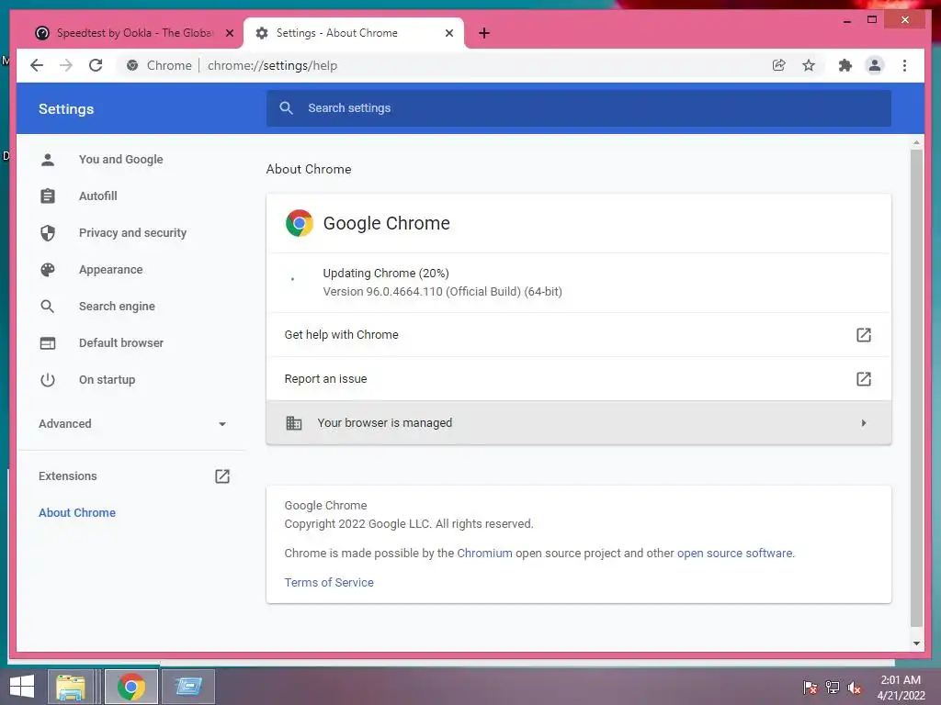Click the Google Chrome logo

[x=299, y=223]
